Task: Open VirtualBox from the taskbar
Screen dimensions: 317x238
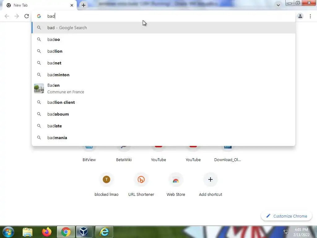Action: (84, 232)
